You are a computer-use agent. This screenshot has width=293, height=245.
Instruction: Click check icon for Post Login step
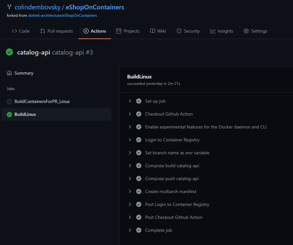(x=139, y=204)
